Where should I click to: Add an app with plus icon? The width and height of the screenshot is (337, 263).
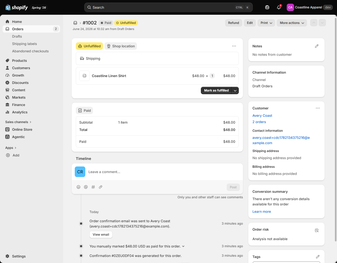click(x=8, y=155)
